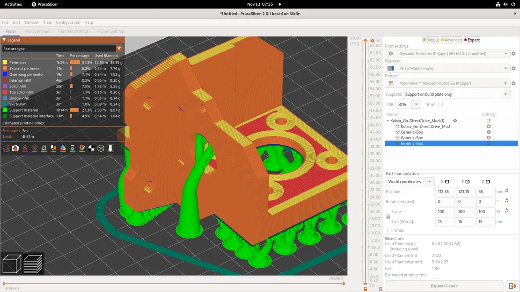520x292 pixels.
Task: Click the Perimeter yellow color swatch
Action: (x=5, y=63)
